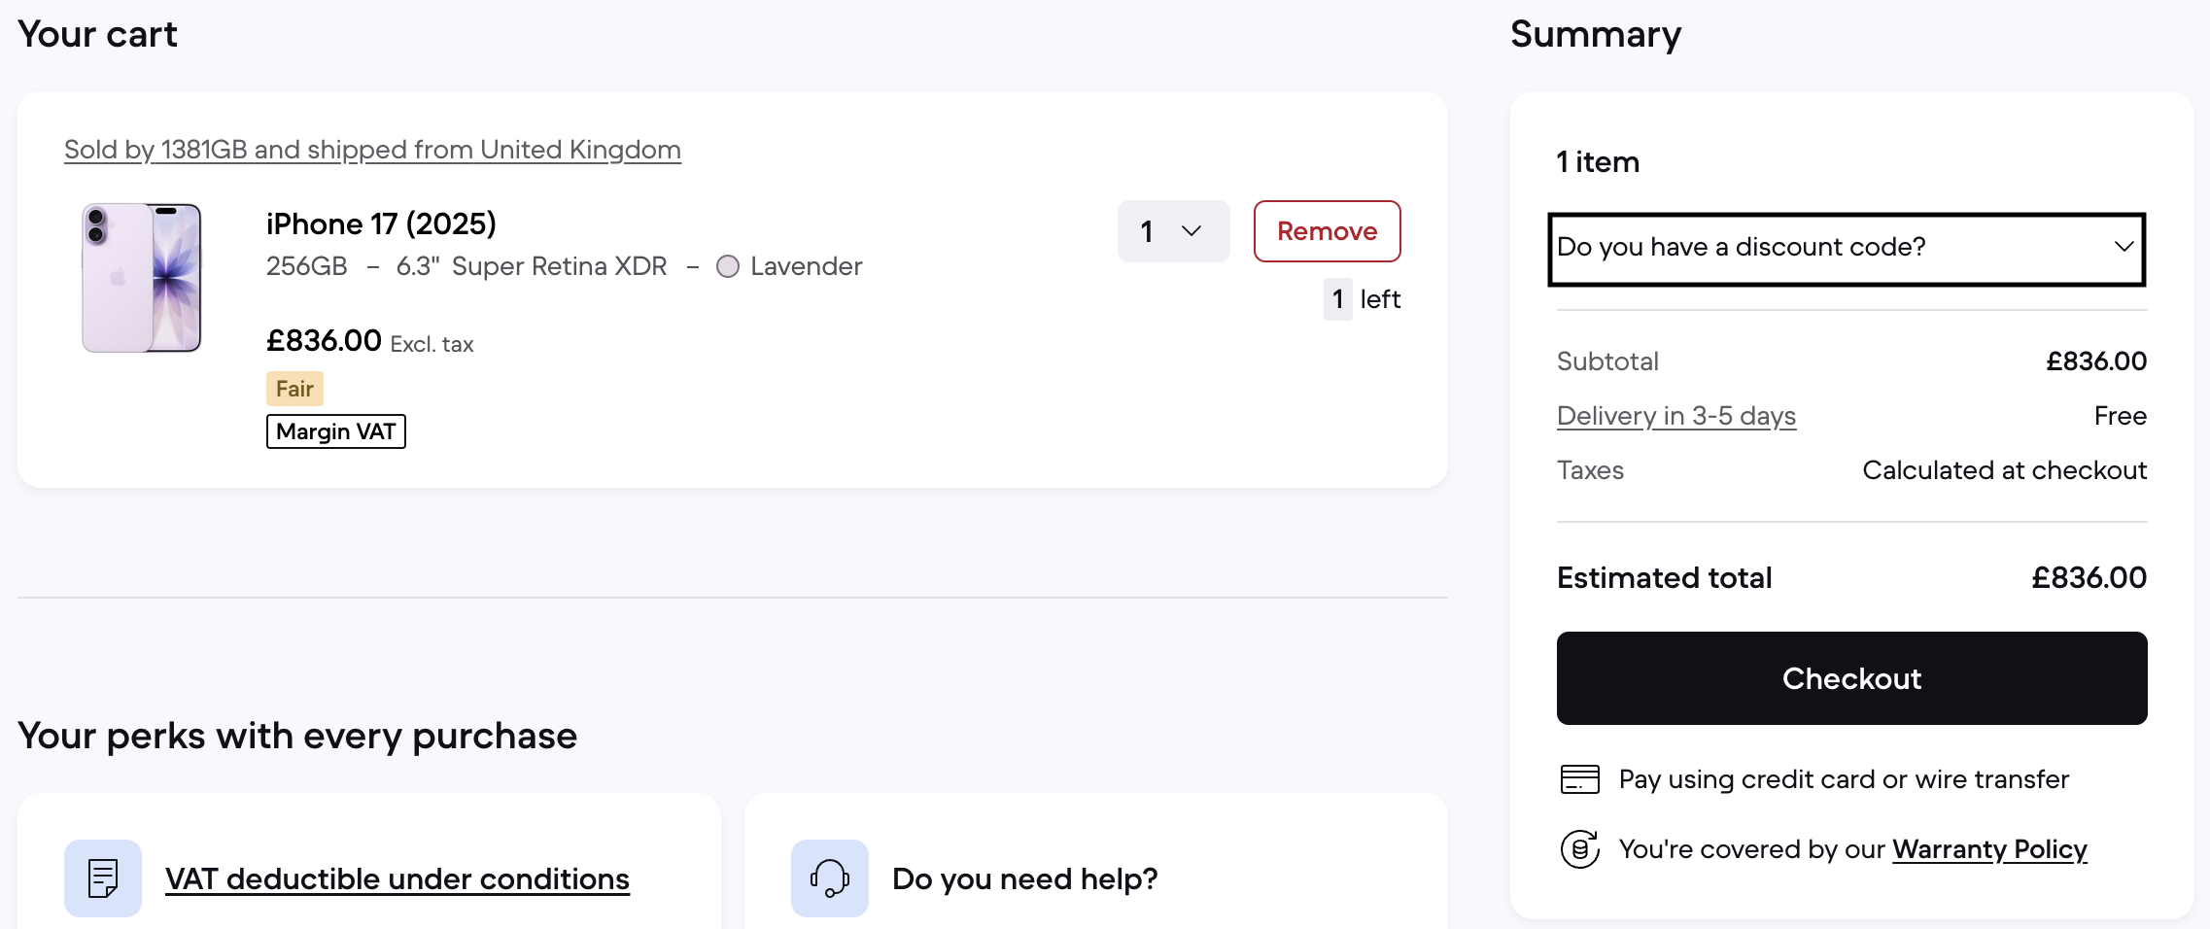
Task: Remove iPhone 17 from cart
Action: [1327, 231]
